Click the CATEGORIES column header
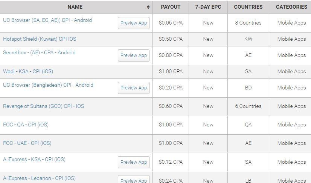 pyautogui.click(x=291, y=7)
